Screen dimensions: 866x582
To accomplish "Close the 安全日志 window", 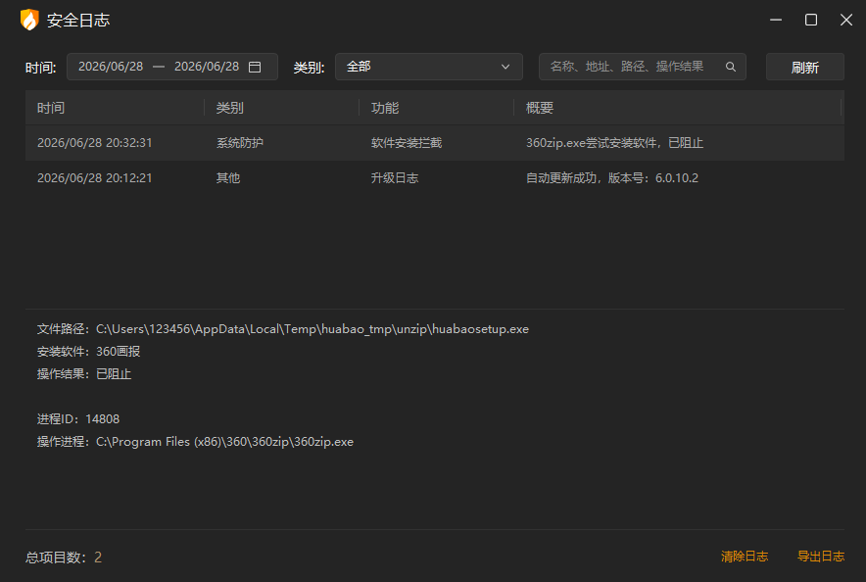I will pos(846,20).
